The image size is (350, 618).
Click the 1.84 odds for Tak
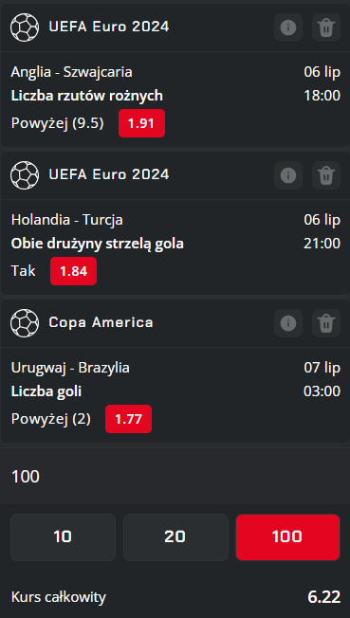[73, 271]
